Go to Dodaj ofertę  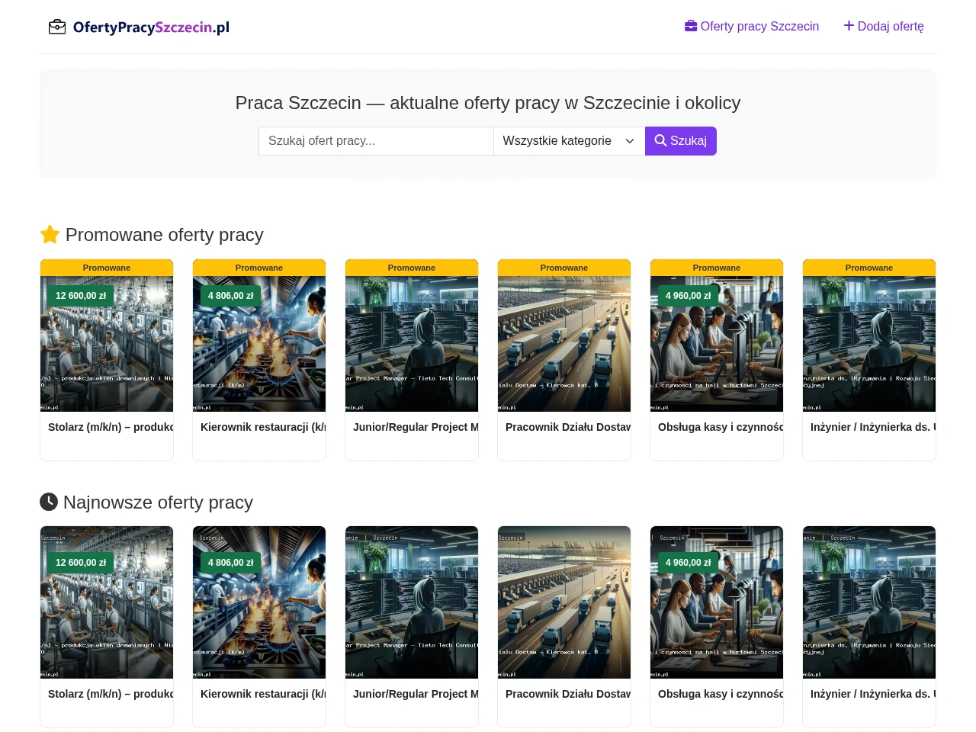pyautogui.click(x=884, y=27)
